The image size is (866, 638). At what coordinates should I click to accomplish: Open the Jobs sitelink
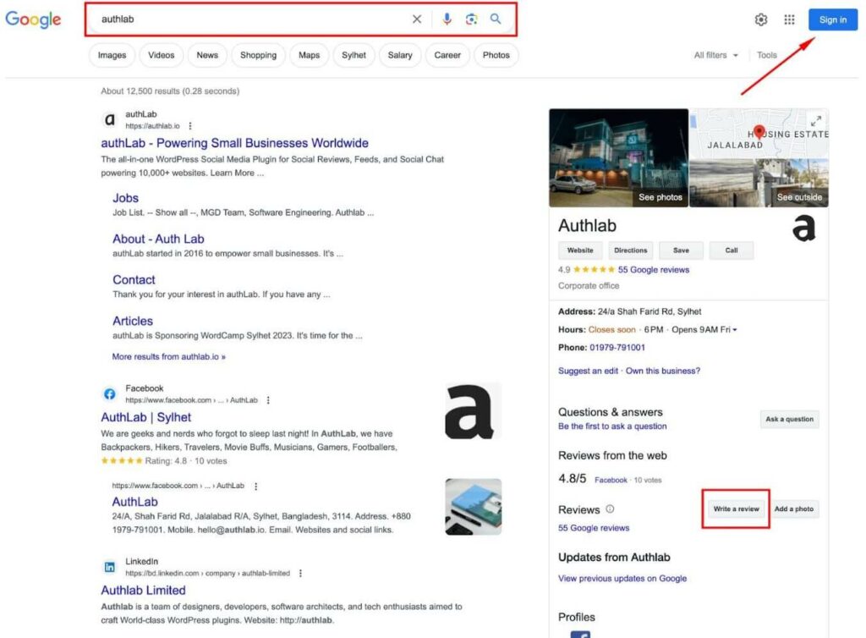pyautogui.click(x=125, y=198)
